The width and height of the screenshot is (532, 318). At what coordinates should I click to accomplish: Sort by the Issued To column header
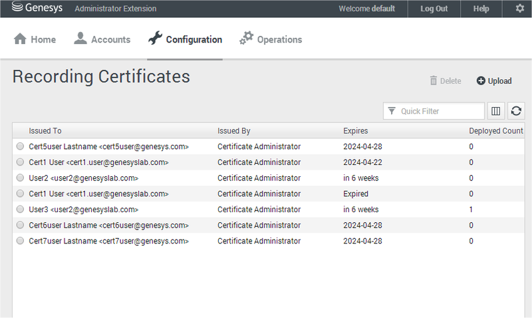[45, 131]
